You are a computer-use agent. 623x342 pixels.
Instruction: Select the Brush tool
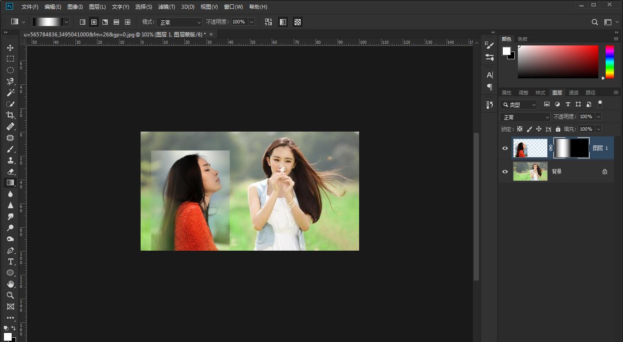[10, 149]
